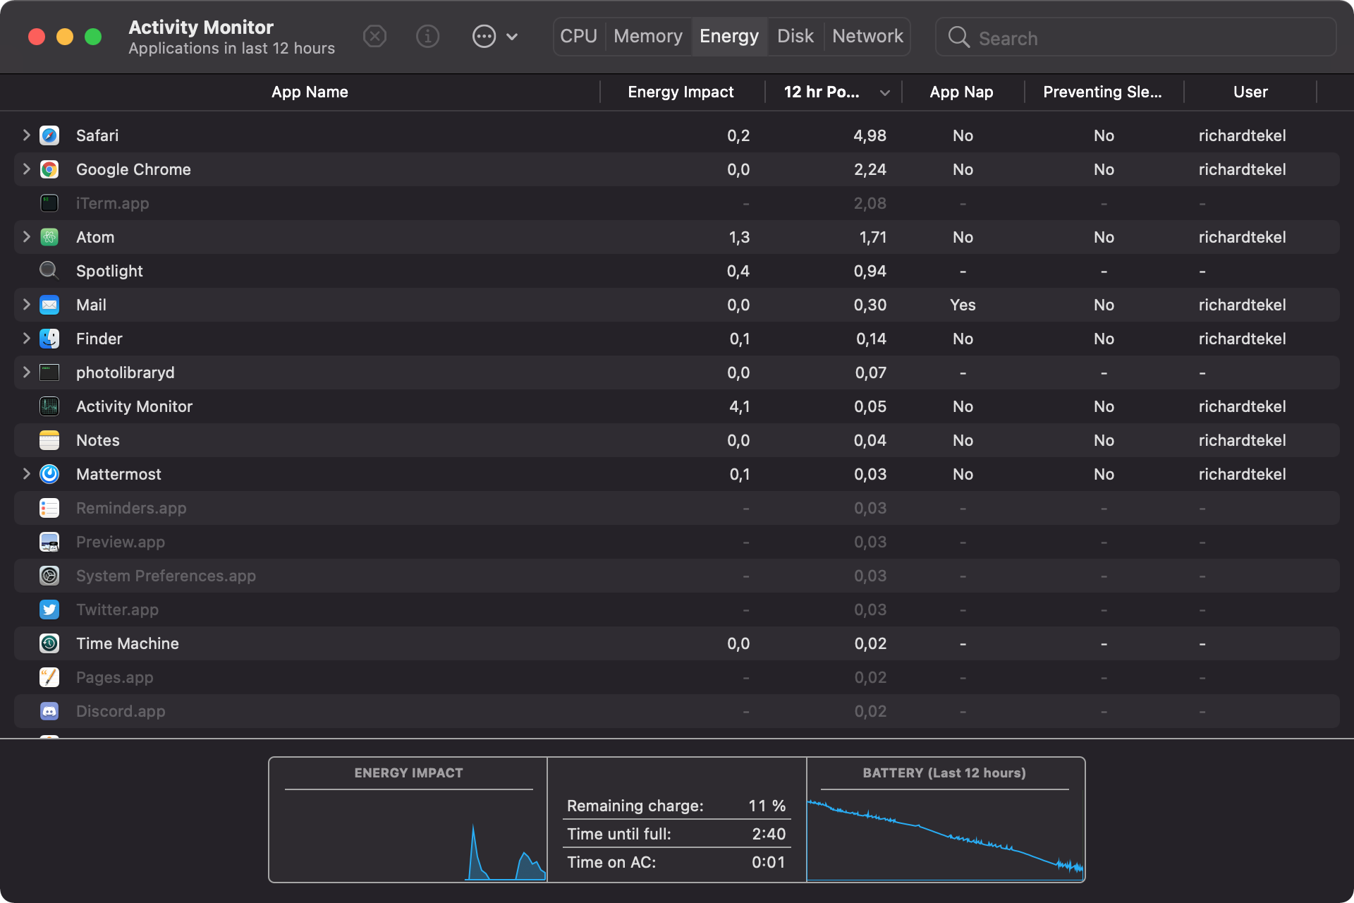Click the Preview.app icon
The width and height of the screenshot is (1354, 903).
pos(49,542)
